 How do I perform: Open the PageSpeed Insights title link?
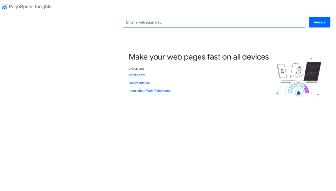coord(30,7)
